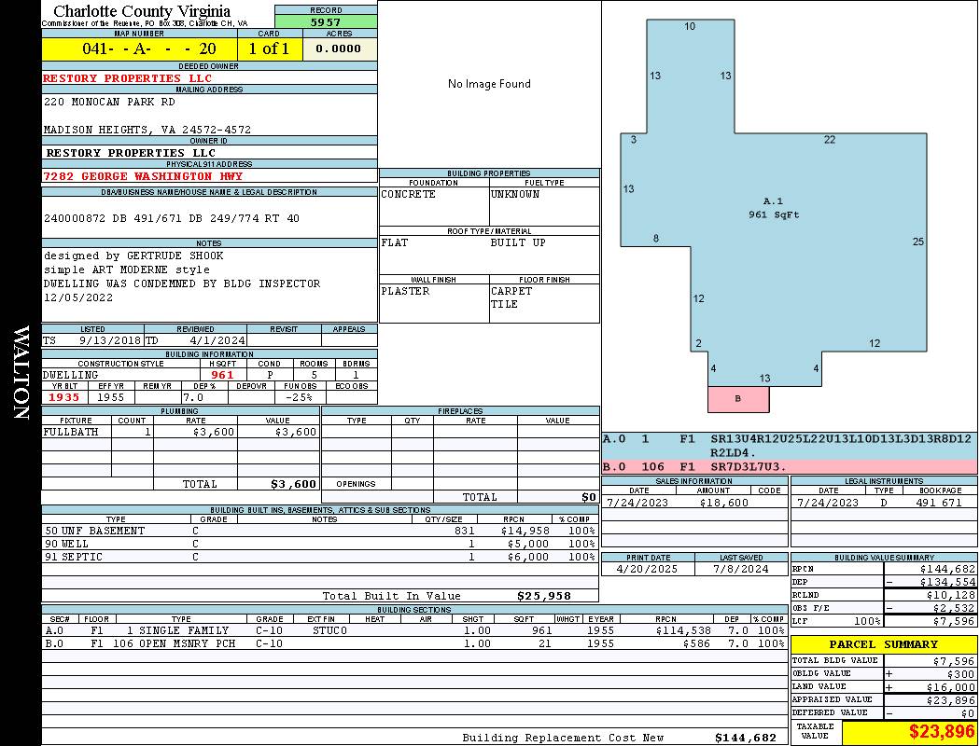Select the yellow PARCEL SUMMARY header
Screen dimensions: 980x746
point(884,644)
